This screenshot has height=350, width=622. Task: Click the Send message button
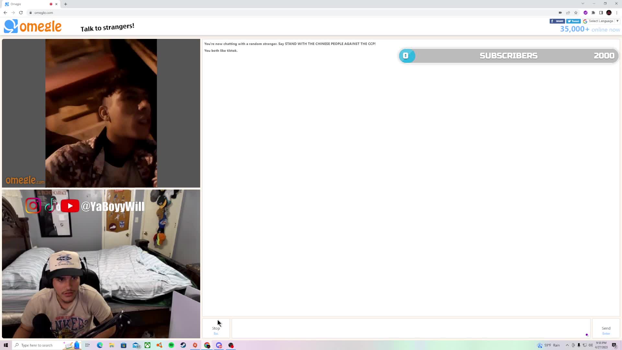click(x=606, y=329)
